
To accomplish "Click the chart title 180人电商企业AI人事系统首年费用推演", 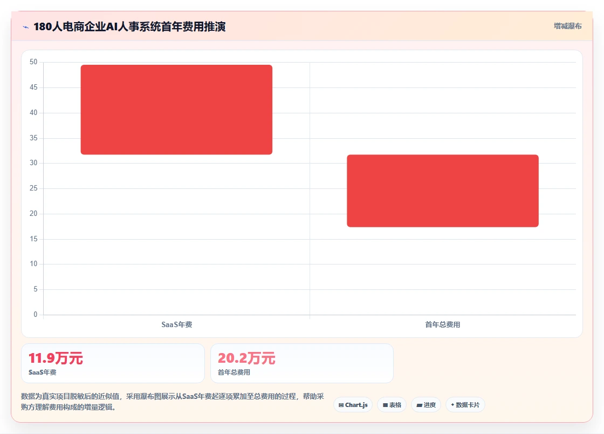I will 129,26.
